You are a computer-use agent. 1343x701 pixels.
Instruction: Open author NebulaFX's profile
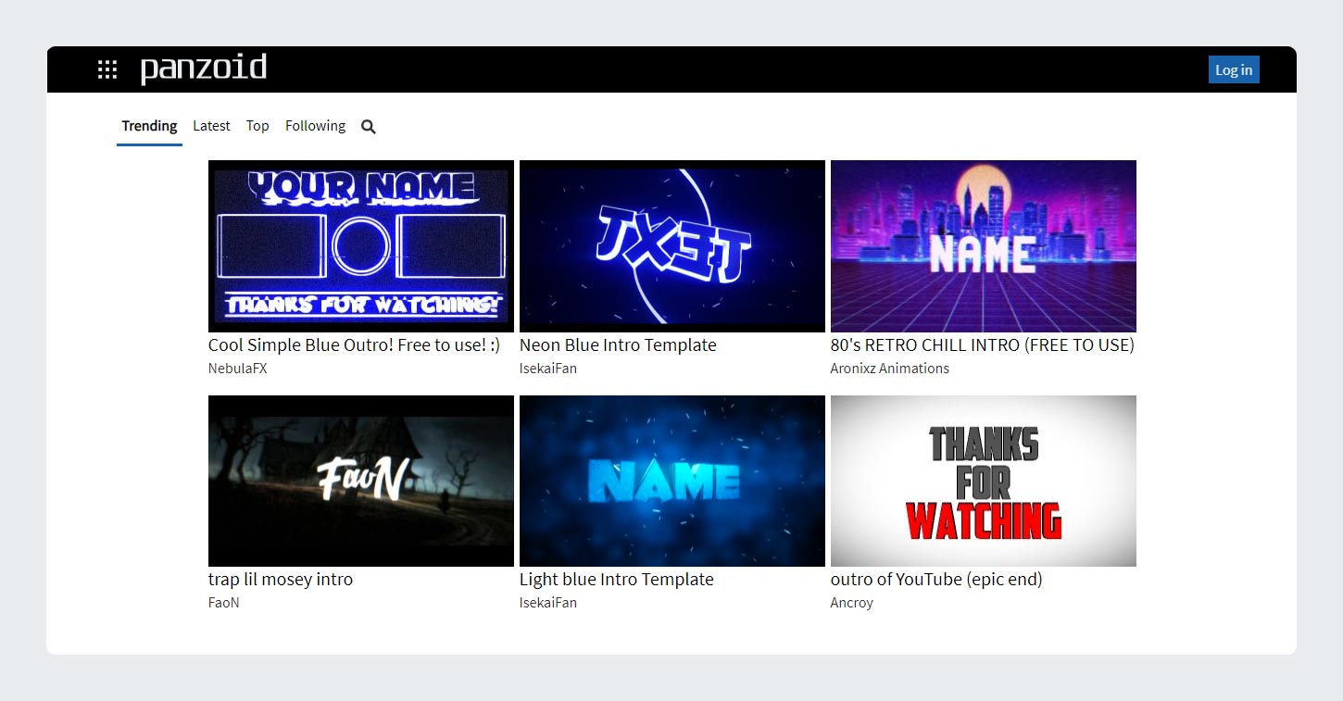click(x=238, y=369)
